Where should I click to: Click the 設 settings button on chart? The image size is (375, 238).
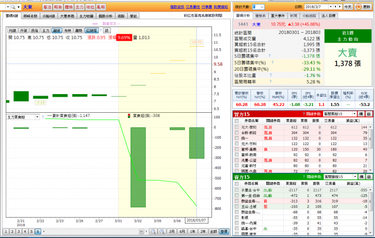[x=107, y=31]
